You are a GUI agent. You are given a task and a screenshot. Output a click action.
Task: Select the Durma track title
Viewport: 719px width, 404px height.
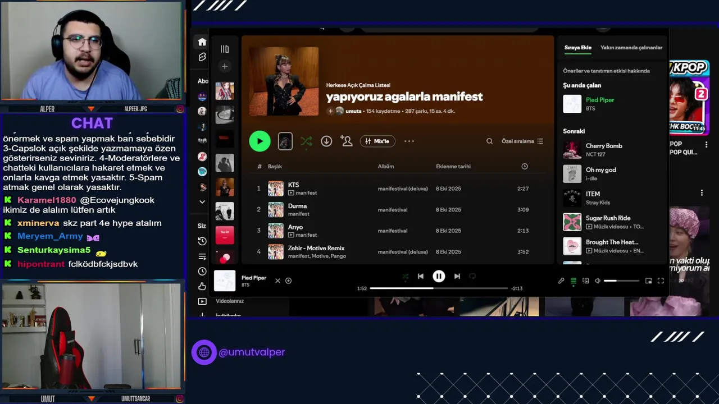pyautogui.click(x=297, y=206)
